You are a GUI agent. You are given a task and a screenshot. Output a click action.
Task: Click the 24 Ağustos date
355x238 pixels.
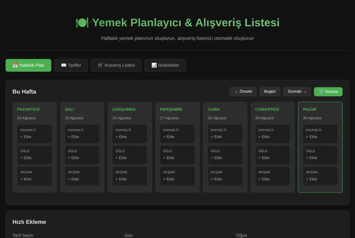point(27,118)
